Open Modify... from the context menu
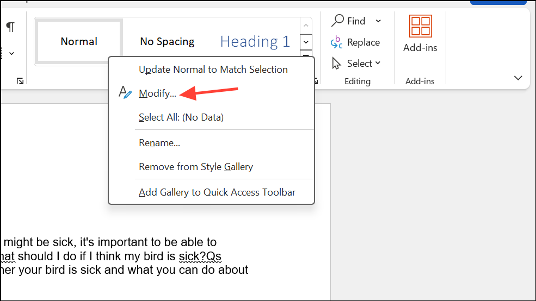Image resolution: width=536 pixels, height=301 pixels. coord(157,93)
